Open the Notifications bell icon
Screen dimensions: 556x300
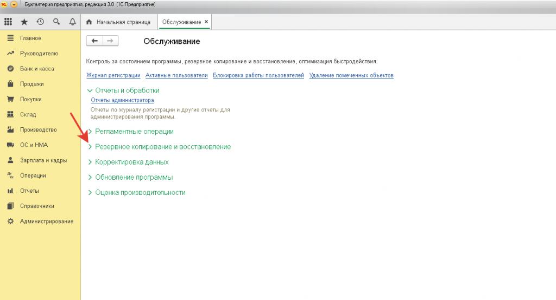tap(73, 22)
